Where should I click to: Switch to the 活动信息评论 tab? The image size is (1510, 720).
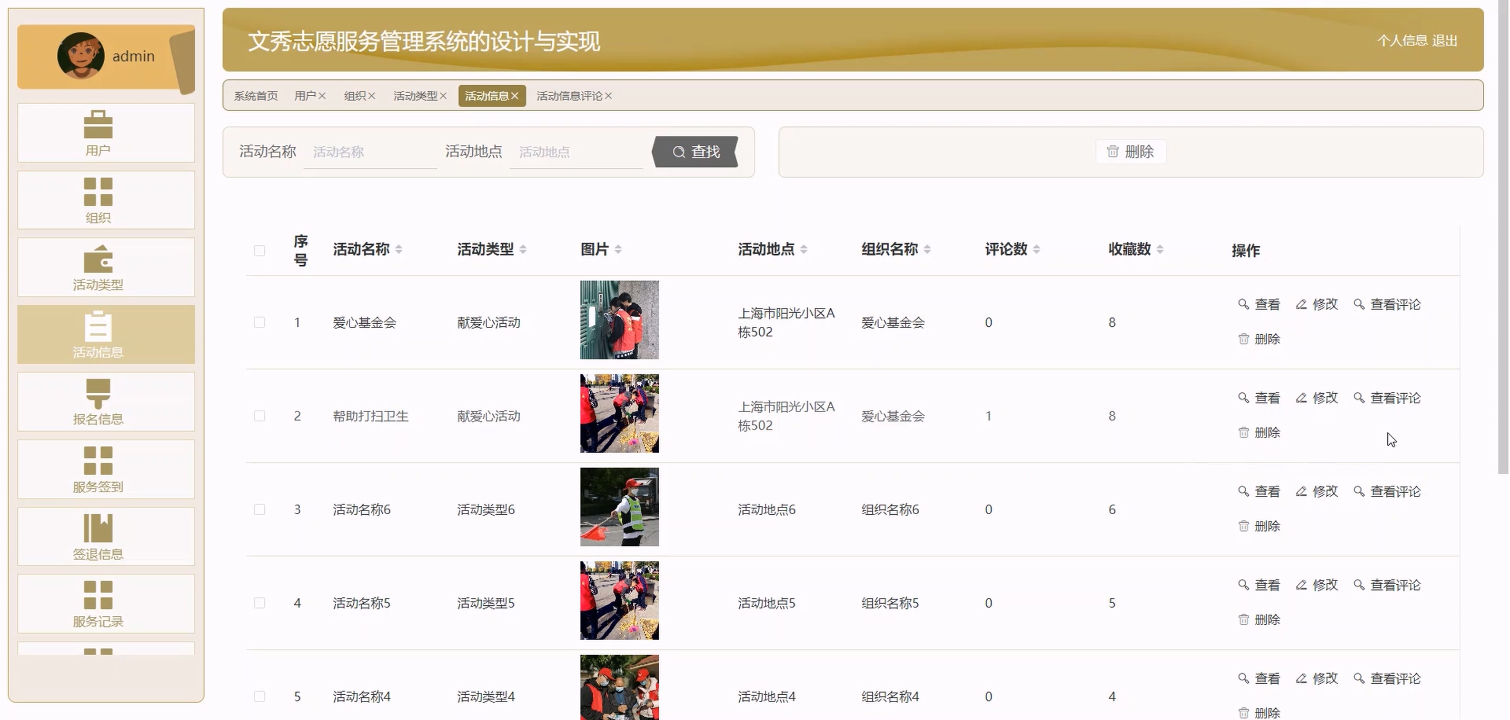coord(569,96)
